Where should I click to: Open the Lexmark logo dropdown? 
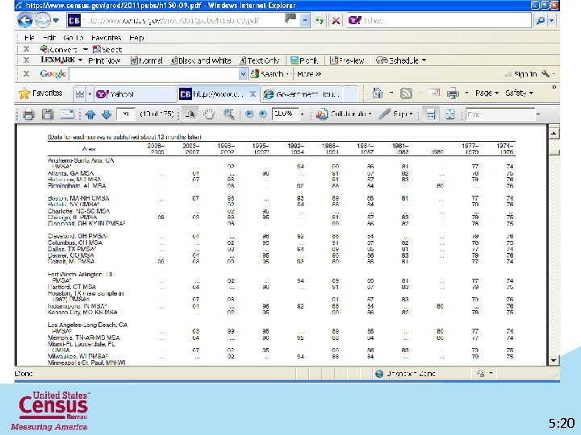click(61, 60)
